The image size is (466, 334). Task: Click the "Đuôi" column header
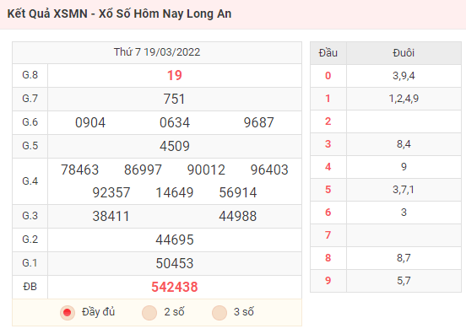click(x=404, y=53)
